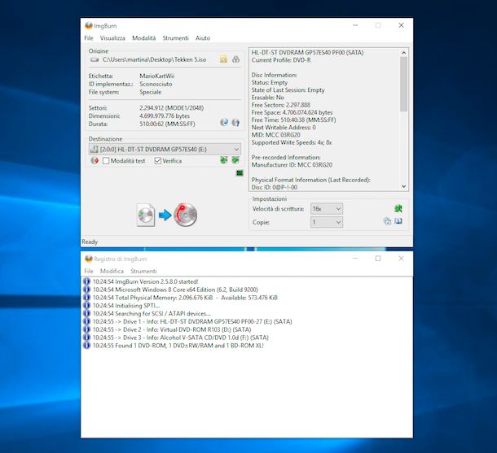Minimize the main ImgBurn window
This screenshot has height=453, width=497.
coord(355,25)
